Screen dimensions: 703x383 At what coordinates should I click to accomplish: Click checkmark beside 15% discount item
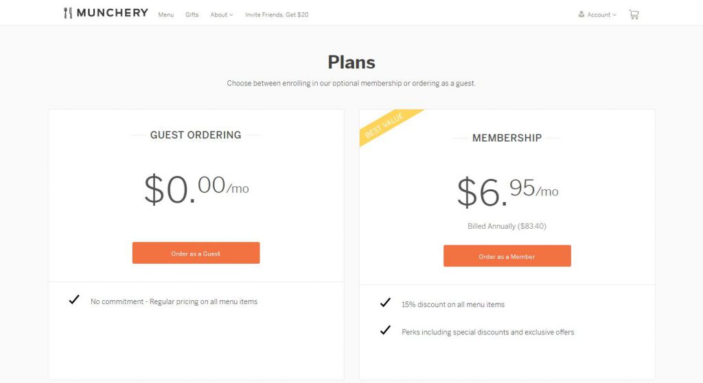click(x=385, y=302)
